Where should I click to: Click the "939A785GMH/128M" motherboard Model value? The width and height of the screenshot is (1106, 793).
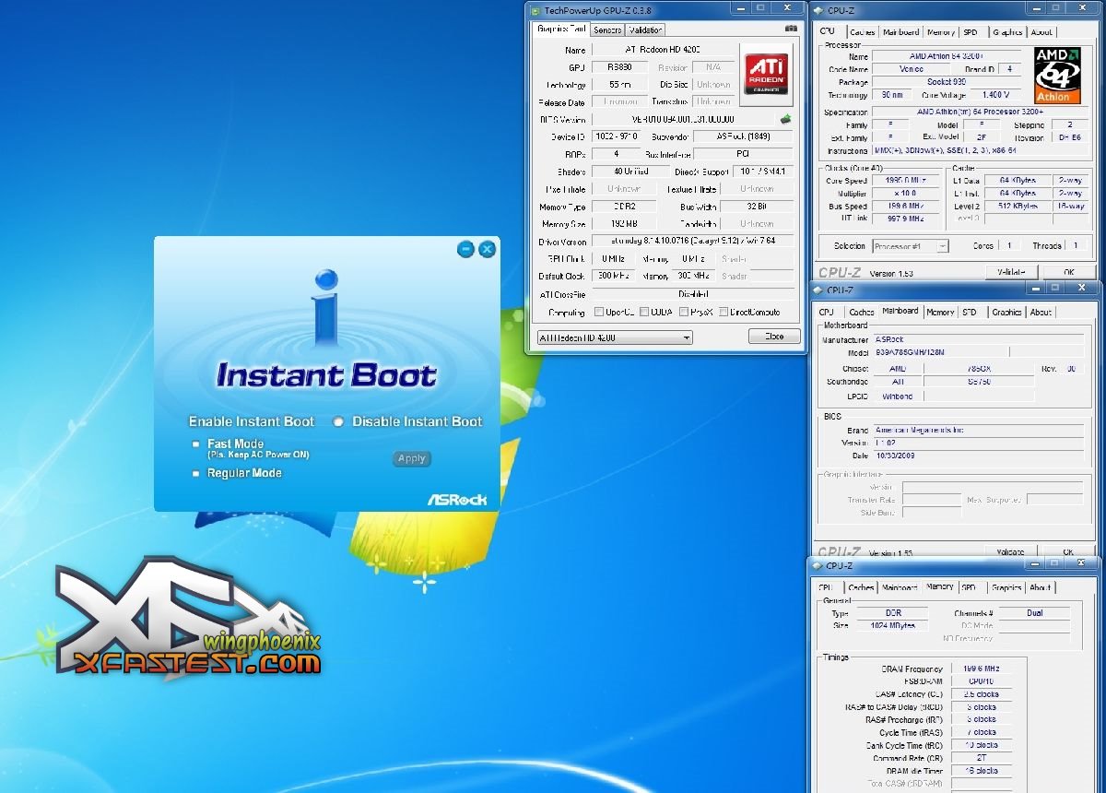(x=940, y=353)
